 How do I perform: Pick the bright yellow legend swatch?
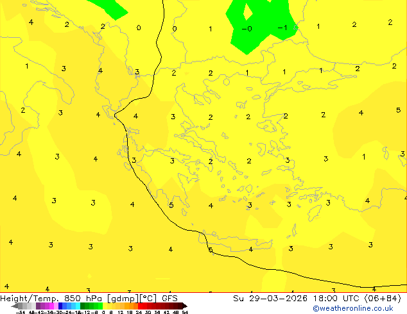point(105,306)
